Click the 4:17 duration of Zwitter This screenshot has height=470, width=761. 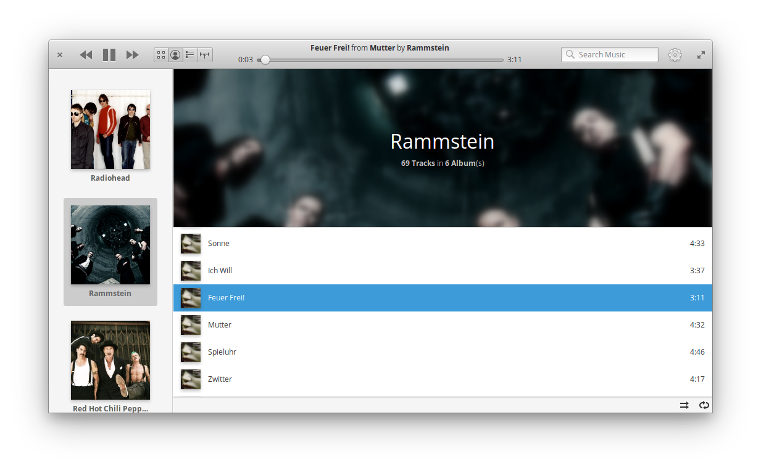coord(697,379)
